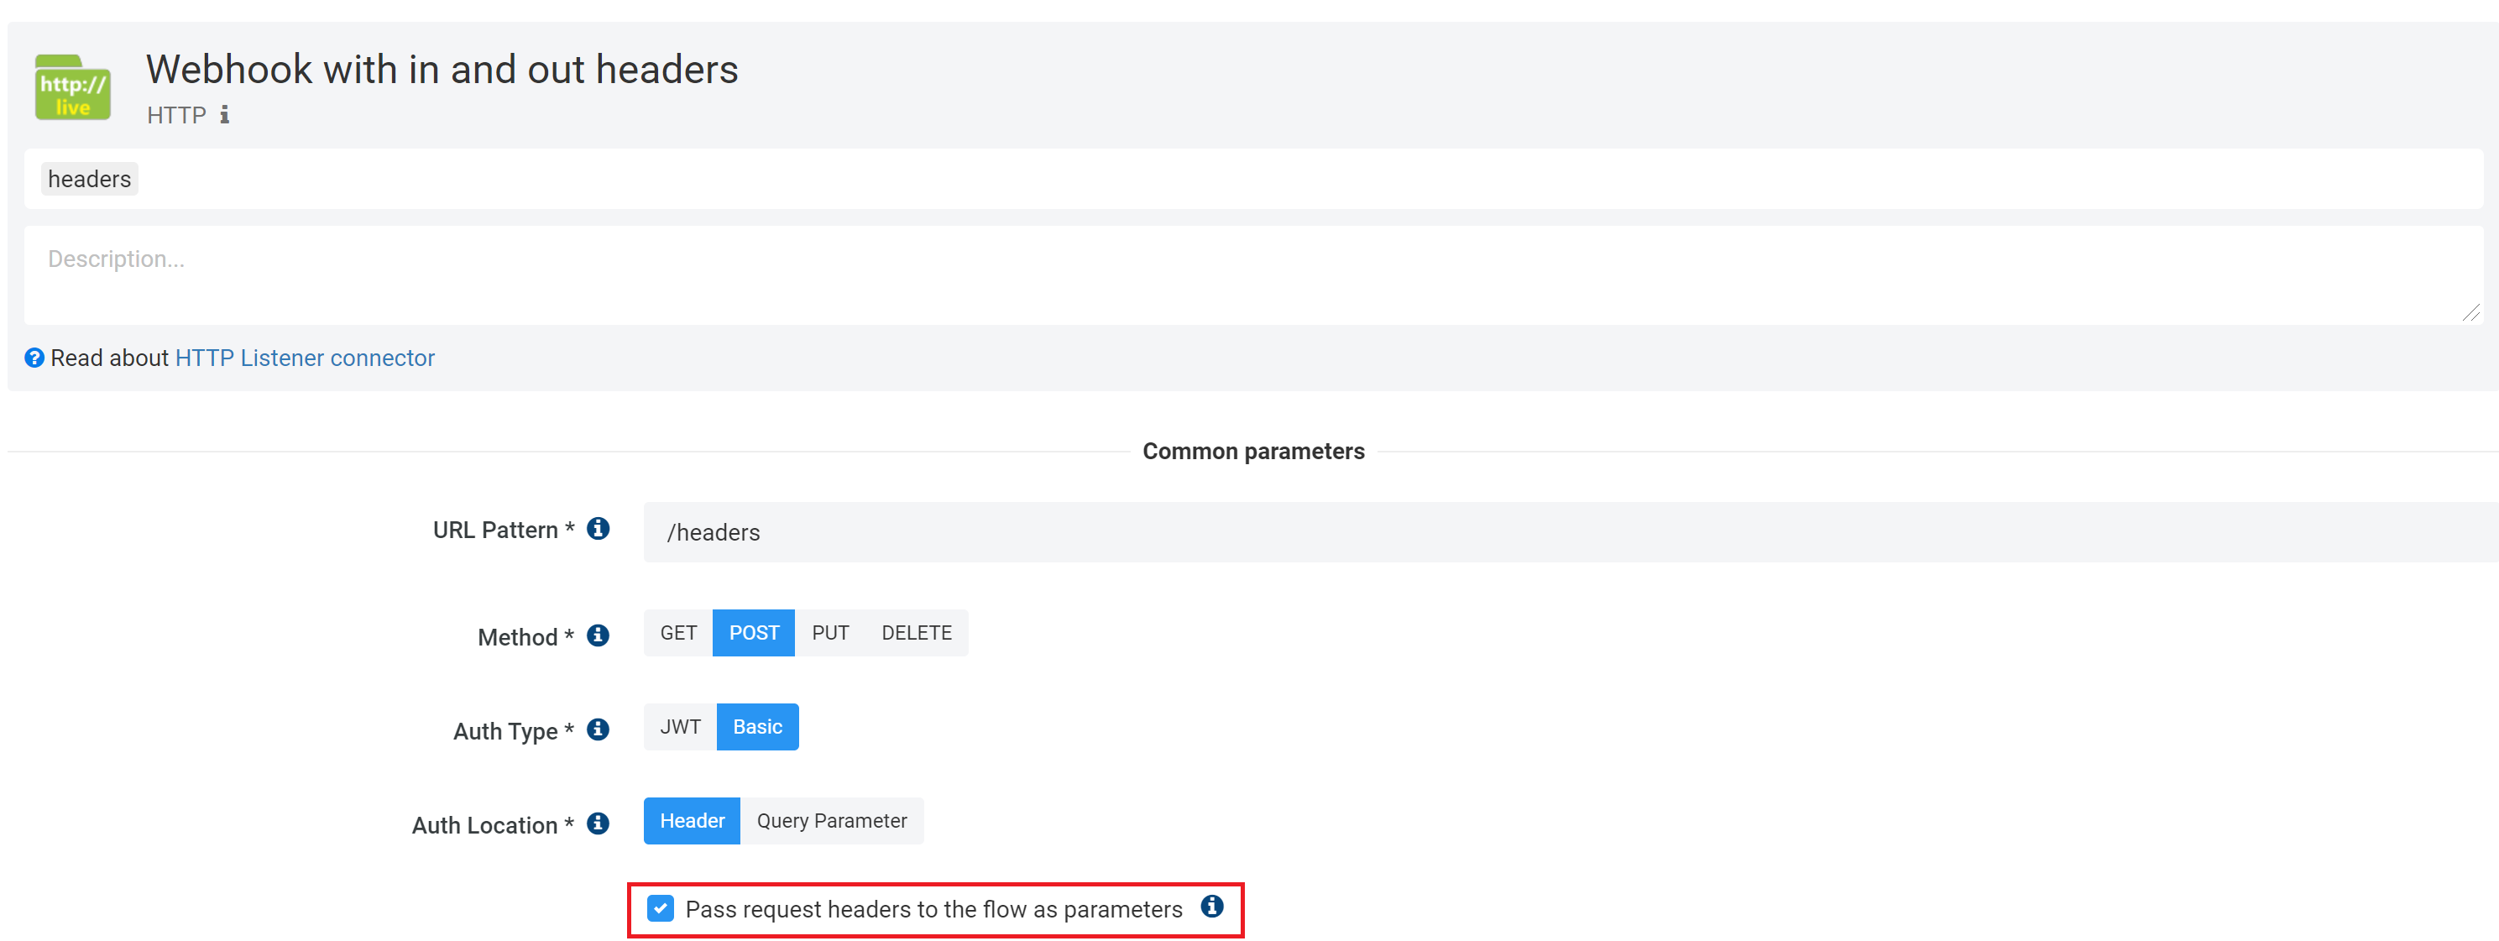The image size is (2499, 941).
Task: Switch Auth Type to JWT
Action: click(680, 728)
